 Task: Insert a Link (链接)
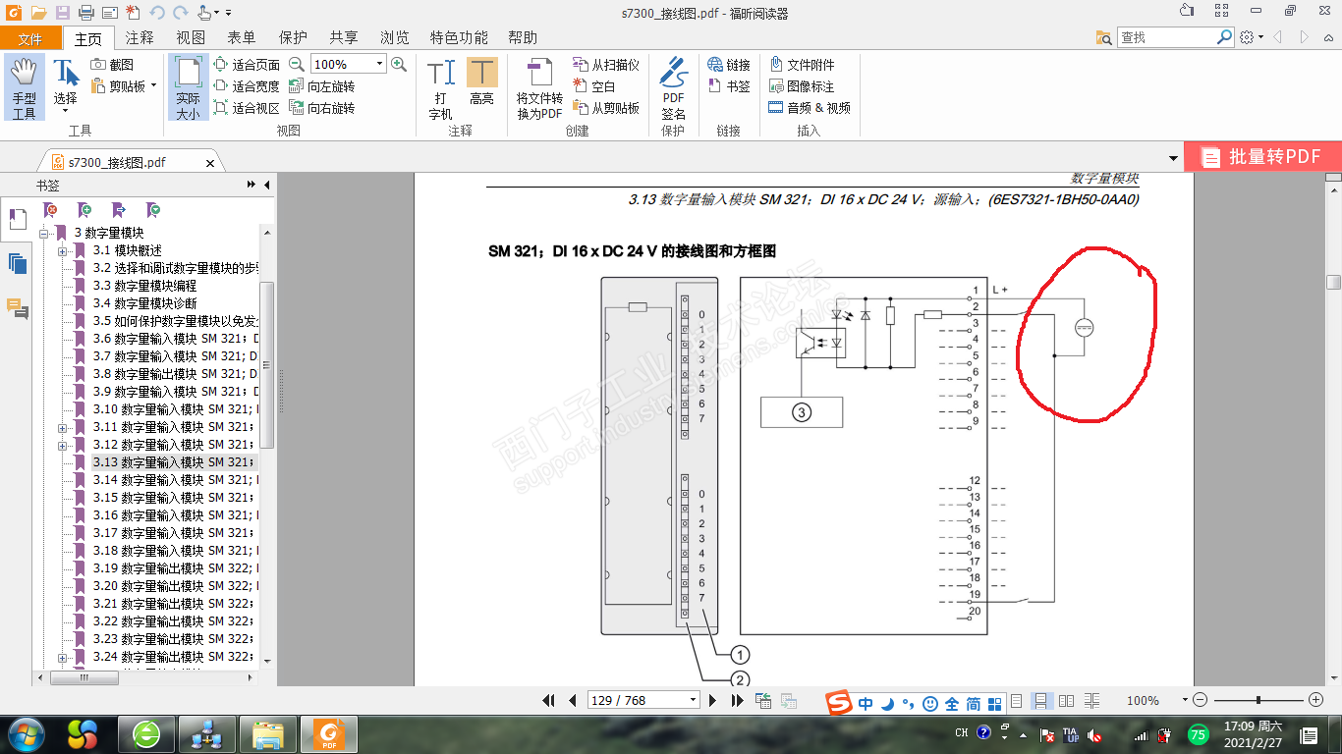[729, 65]
